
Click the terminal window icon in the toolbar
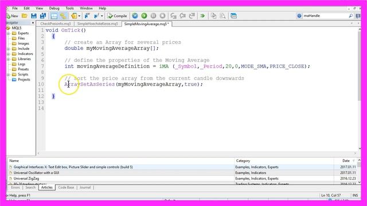click(233, 16)
